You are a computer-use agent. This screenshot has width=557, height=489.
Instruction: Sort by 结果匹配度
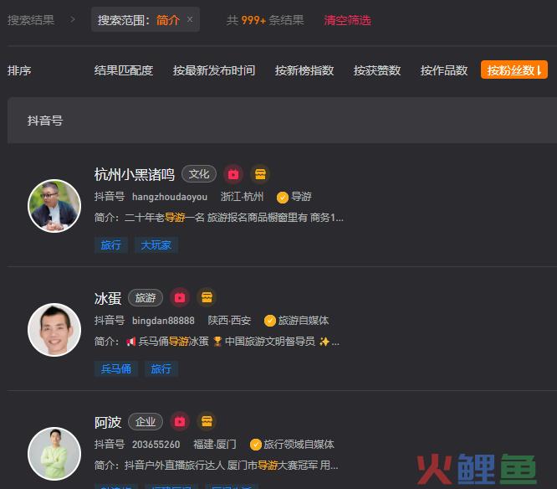(123, 70)
